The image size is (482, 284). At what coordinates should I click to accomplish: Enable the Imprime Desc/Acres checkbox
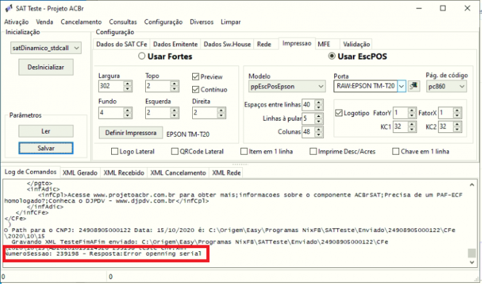click(x=313, y=152)
